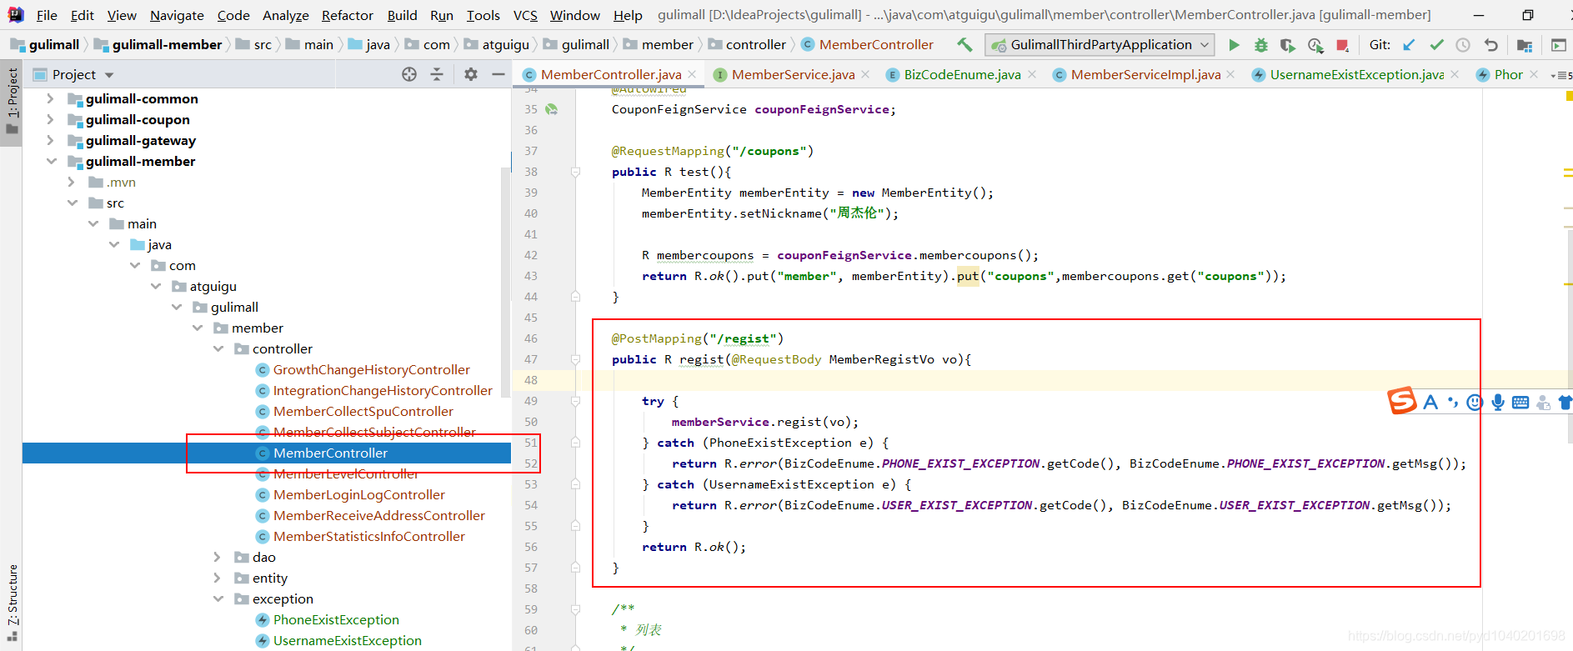The width and height of the screenshot is (1573, 651).
Task: Toggle fold marker at line 59 comment
Action: point(575,609)
